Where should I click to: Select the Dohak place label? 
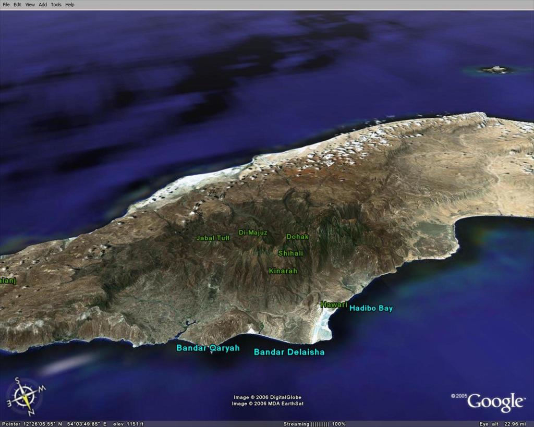pos(297,237)
